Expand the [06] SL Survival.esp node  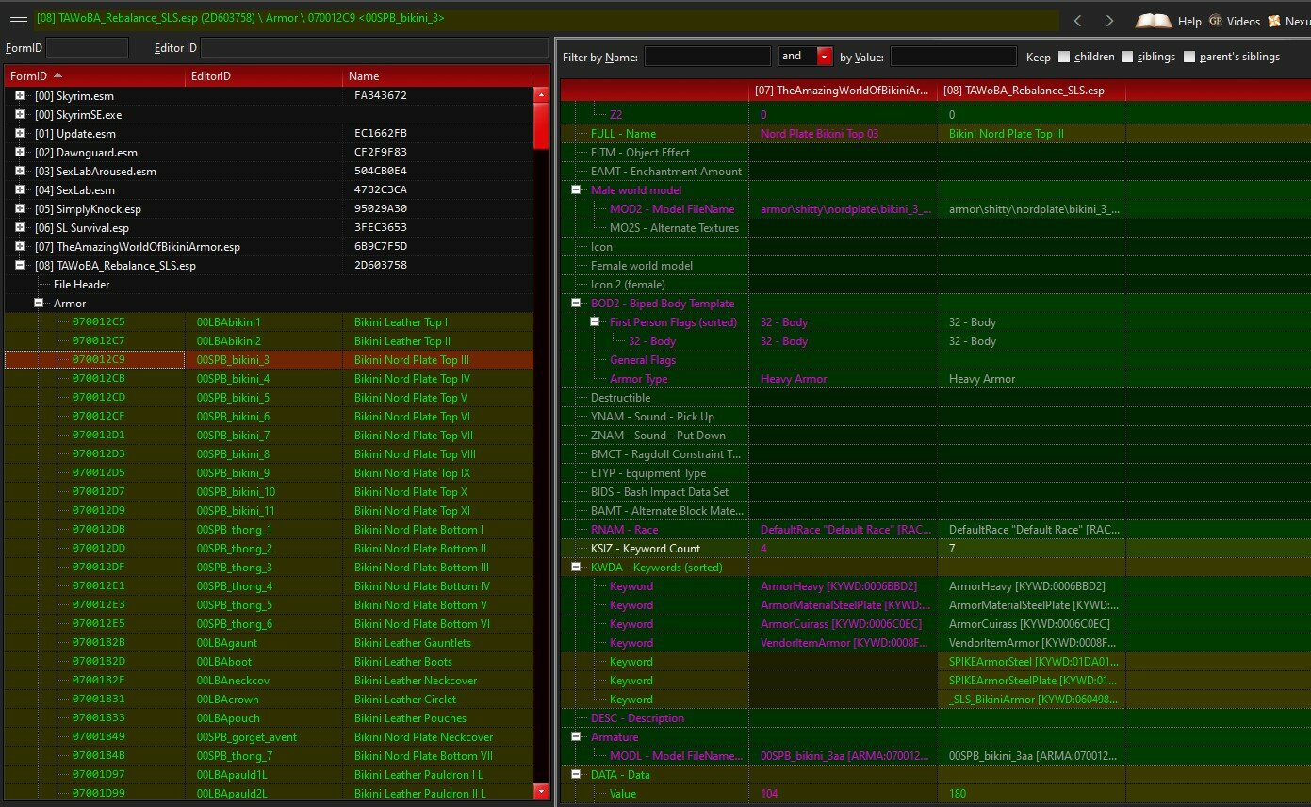[x=20, y=227]
